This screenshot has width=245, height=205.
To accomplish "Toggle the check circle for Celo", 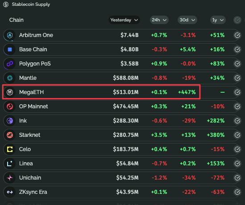I will (237, 149).
